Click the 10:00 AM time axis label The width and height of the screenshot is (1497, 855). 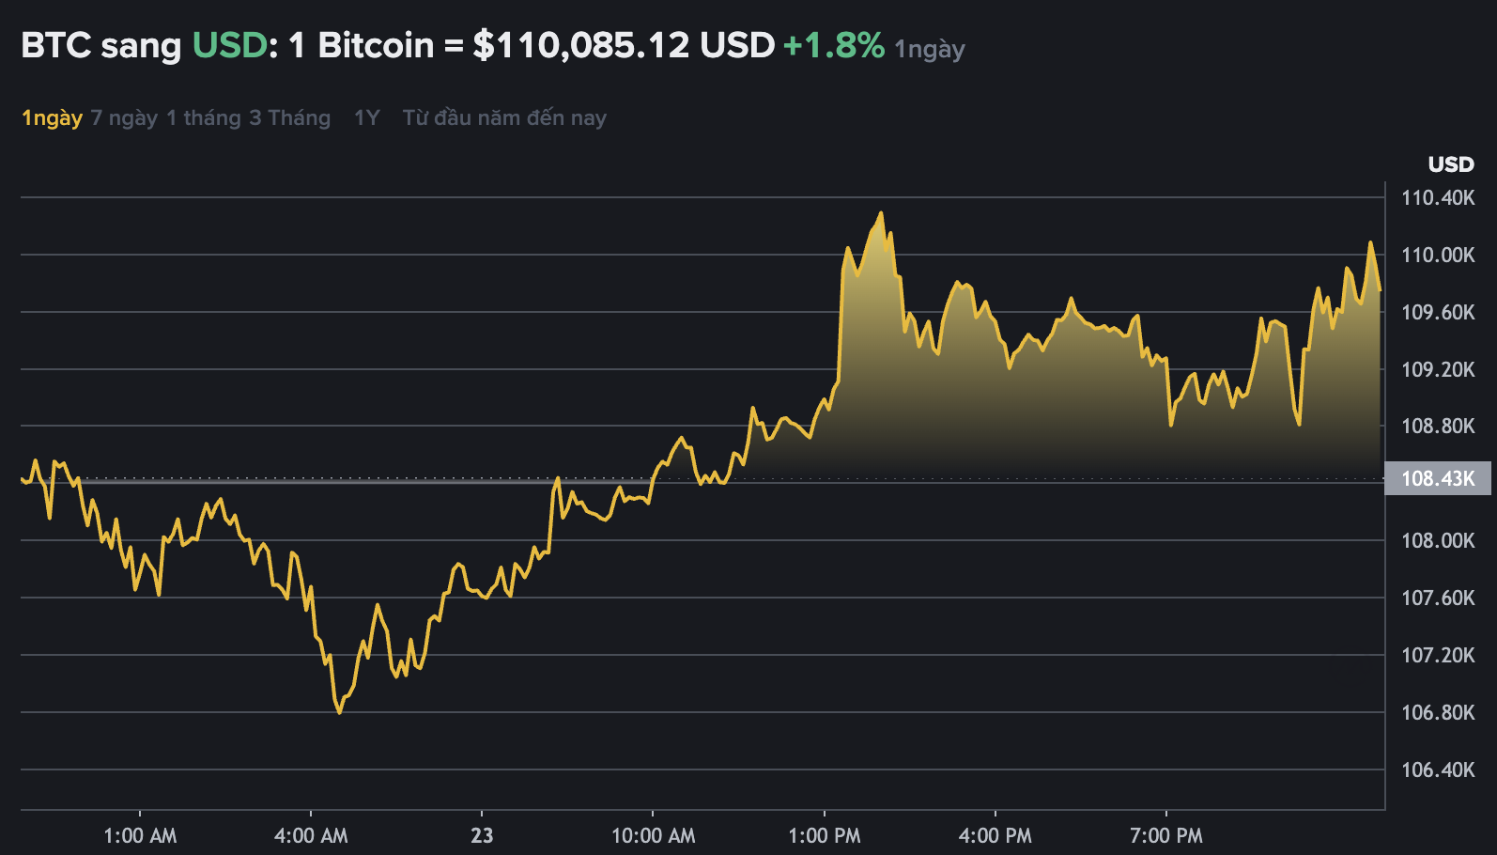653,836
